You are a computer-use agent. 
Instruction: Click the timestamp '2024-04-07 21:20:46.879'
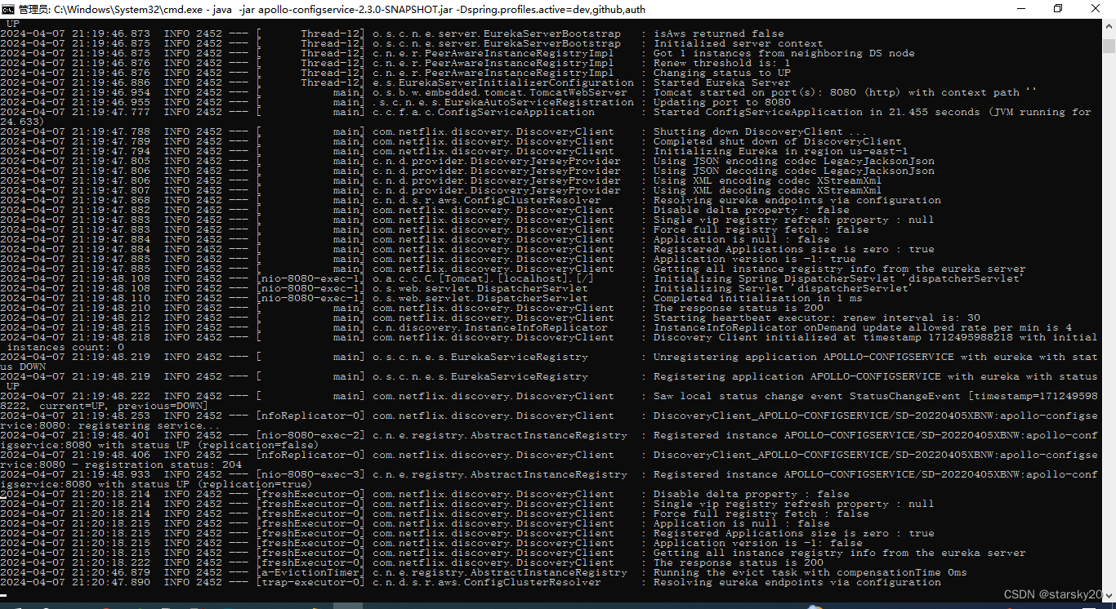click(75, 572)
